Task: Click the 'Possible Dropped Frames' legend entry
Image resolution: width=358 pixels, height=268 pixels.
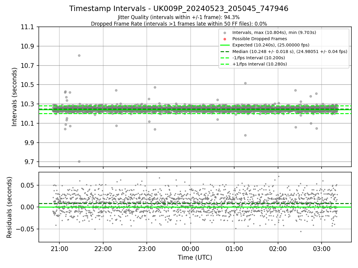Action: (260, 39)
